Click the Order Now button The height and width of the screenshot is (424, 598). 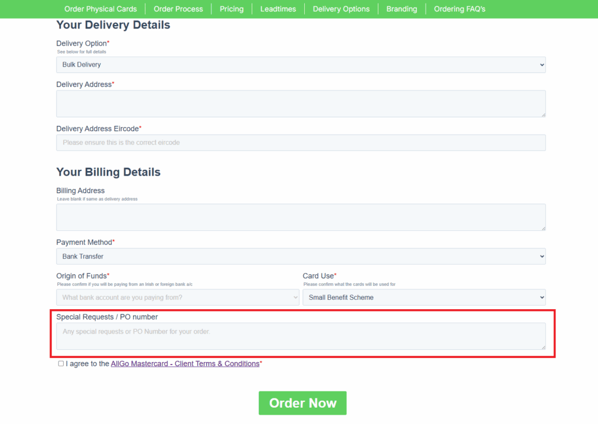(302, 402)
